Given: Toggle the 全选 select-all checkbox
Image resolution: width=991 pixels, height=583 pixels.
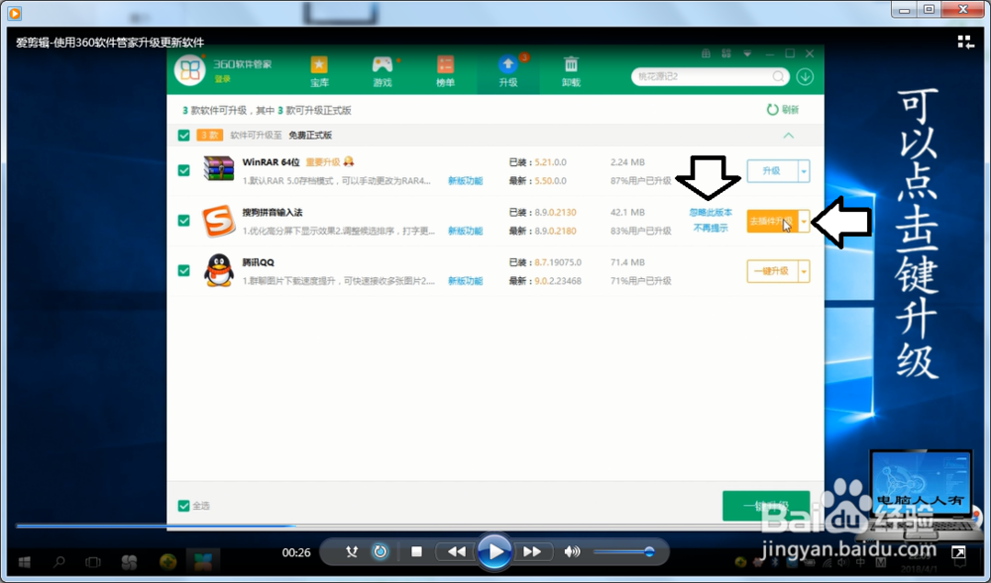Looking at the screenshot, I should (184, 506).
